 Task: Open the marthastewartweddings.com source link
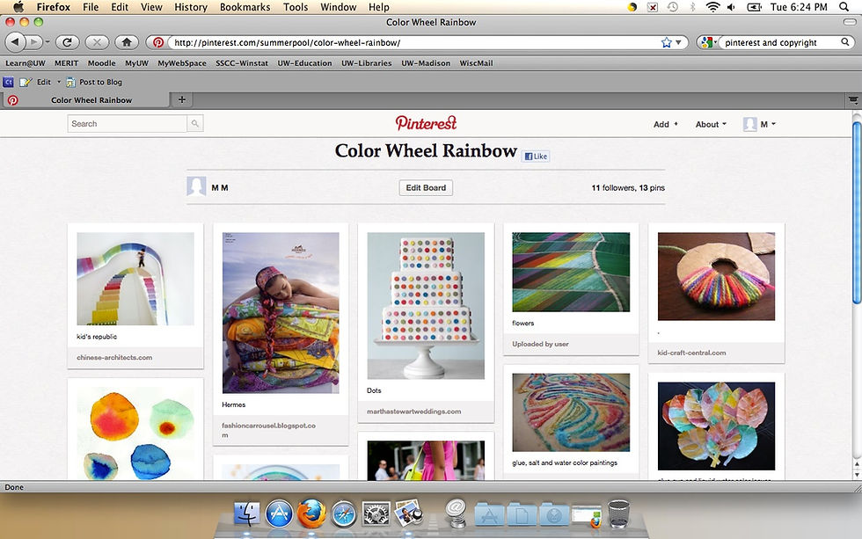tap(414, 411)
